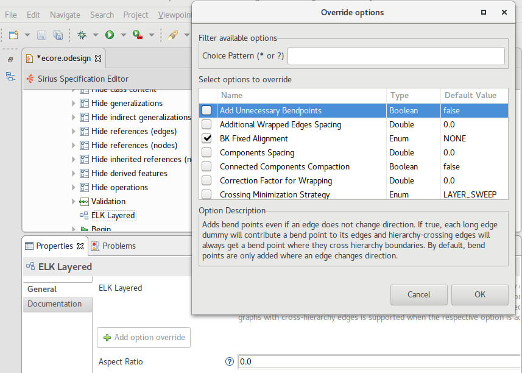Viewport: 522px width, 373px height.
Task: Click the Run with external tools icon
Action: [138, 35]
